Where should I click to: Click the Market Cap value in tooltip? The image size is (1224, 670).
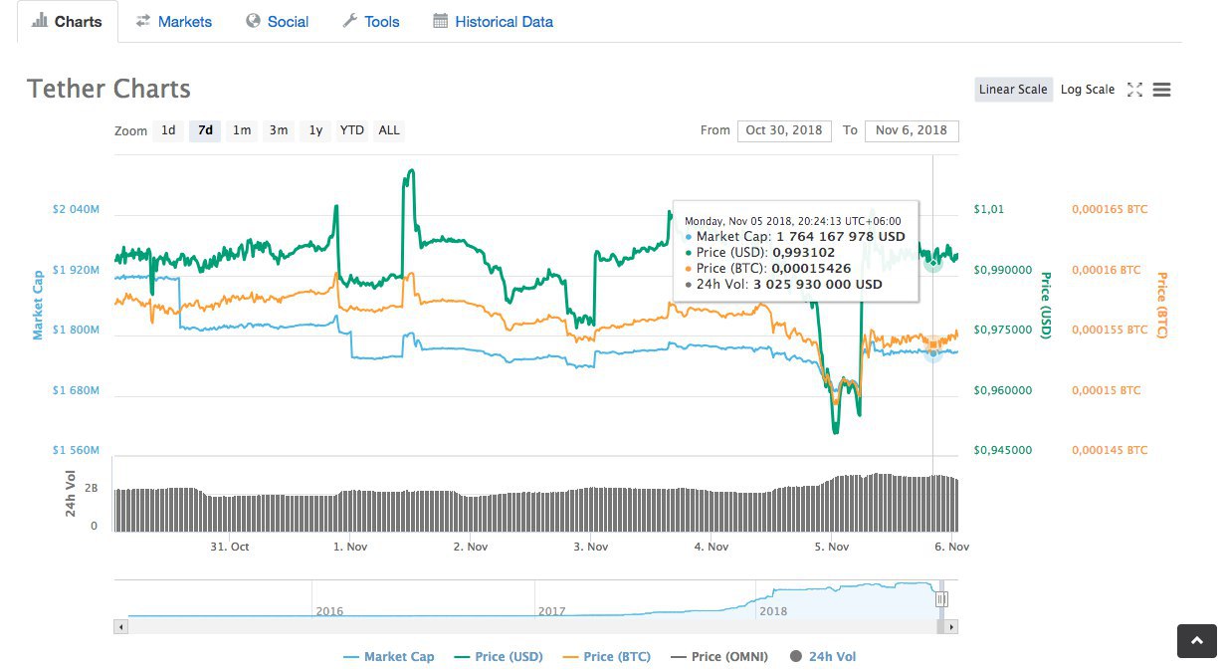click(841, 237)
